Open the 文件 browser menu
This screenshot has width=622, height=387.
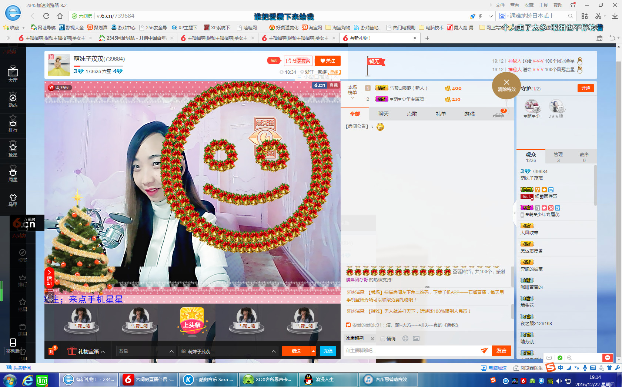coord(500,5)
